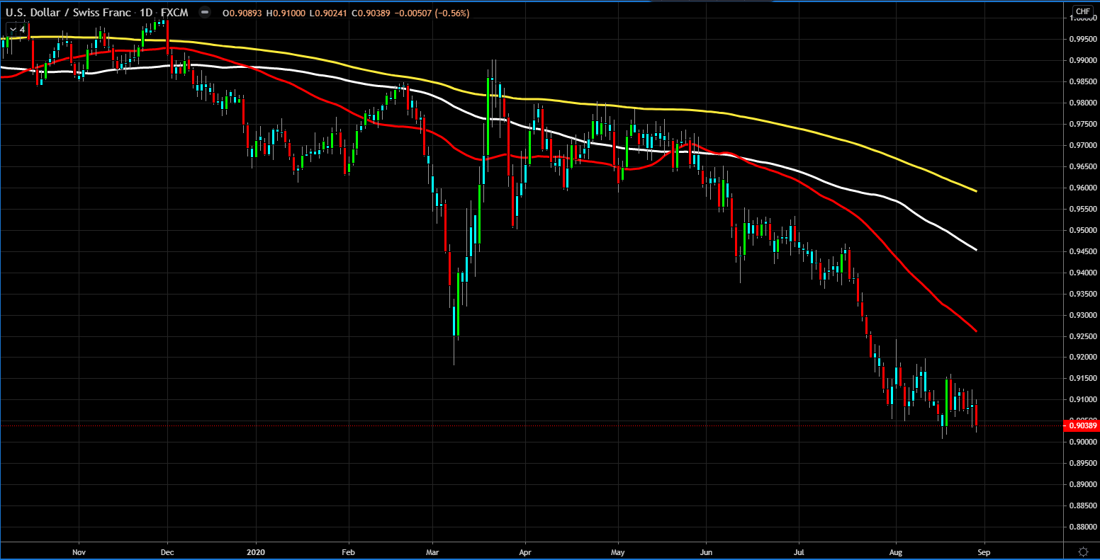This screenshot has width=1100, height=560.
Task: Click the Nov label on time axis
Action: [x=79, y=551]
